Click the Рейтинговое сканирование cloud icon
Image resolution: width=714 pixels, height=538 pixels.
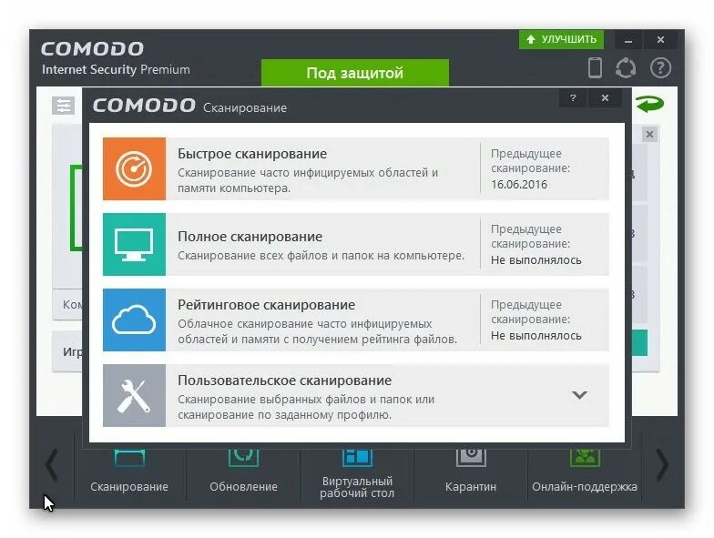coord(134,320)
